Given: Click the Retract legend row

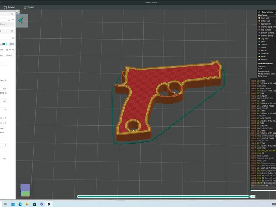Looking at the screenshot, I should tap(267, 50).
